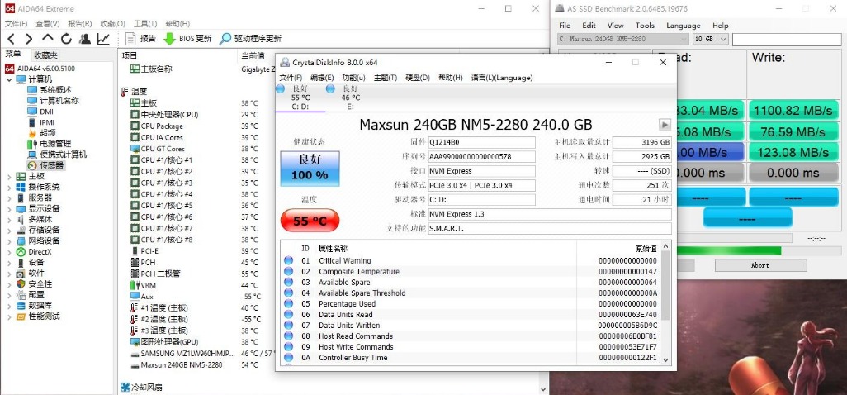The image size is (847, 395).
Task: Switch to 菜单 tab in AIDA64
Action: [13, 55]
